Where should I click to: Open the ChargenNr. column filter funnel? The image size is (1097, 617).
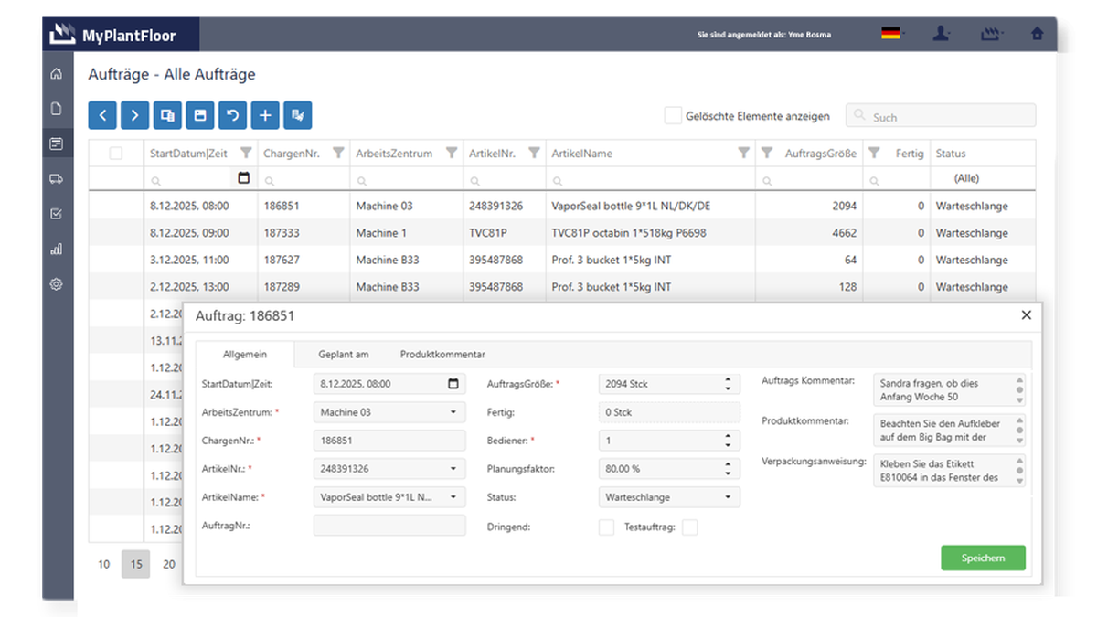tap(338, 153)
